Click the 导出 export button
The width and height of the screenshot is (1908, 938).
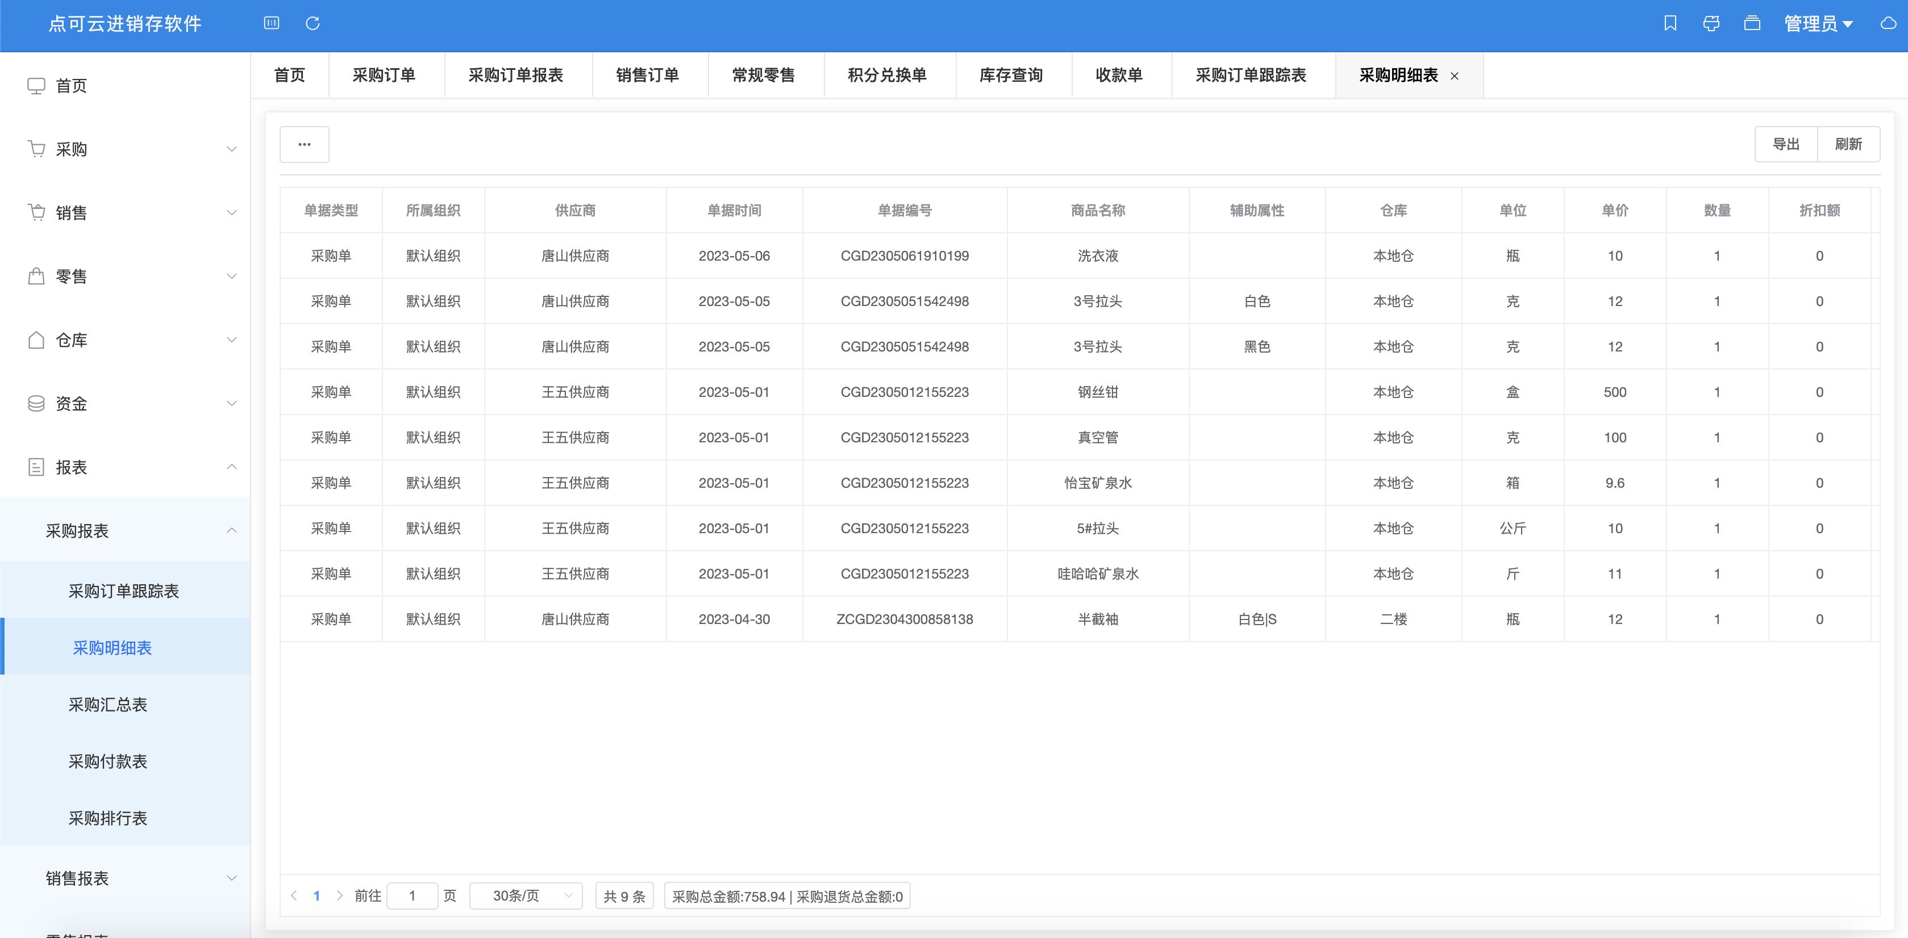[1786, 144]
